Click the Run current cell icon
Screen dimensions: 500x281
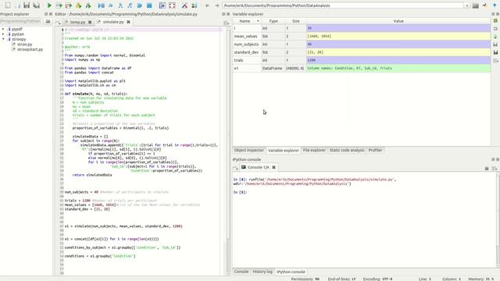pos(59,5)
